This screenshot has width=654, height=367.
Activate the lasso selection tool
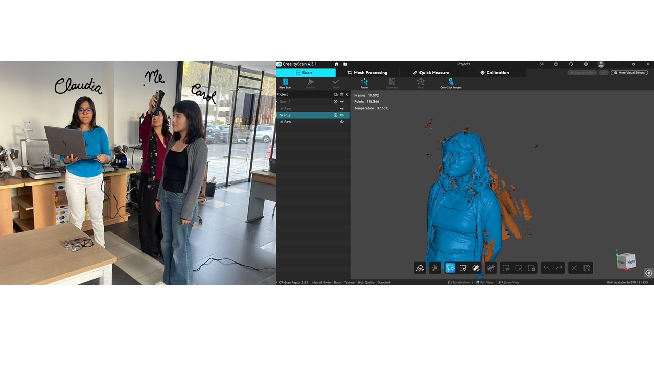tap(450, 268)
